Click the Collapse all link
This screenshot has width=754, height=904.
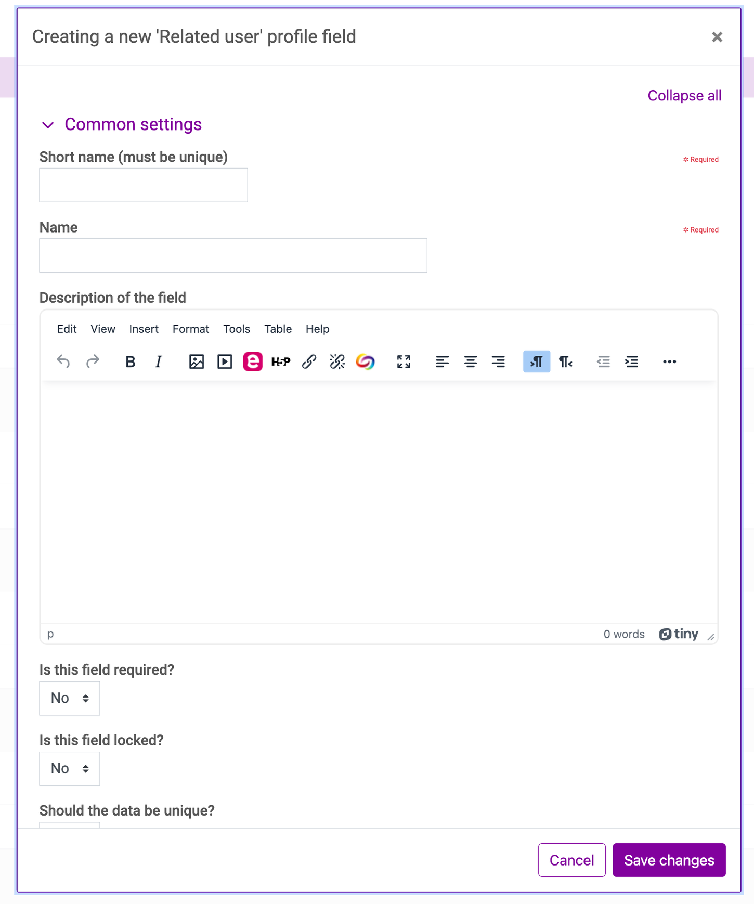[x=684, y=96]
